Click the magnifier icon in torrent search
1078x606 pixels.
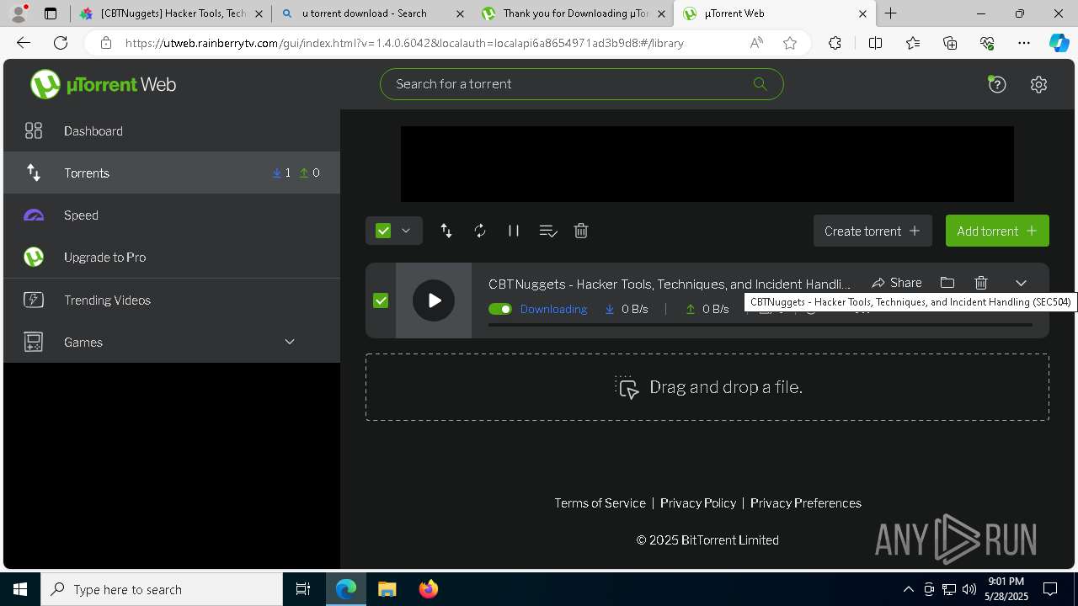[760, 83]
